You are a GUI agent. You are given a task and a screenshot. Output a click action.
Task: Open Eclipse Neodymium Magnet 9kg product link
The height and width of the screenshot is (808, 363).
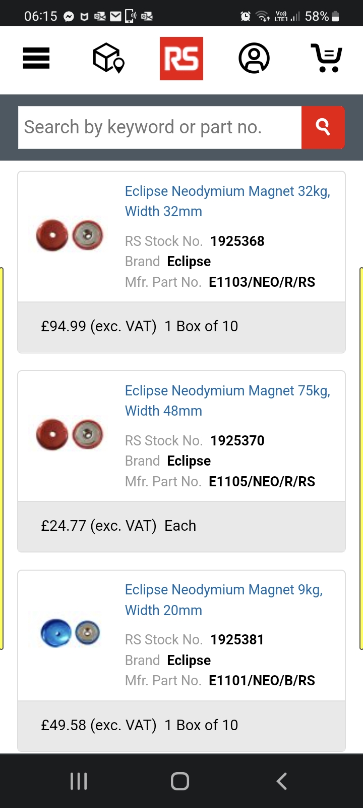click(x=224, y=599)
